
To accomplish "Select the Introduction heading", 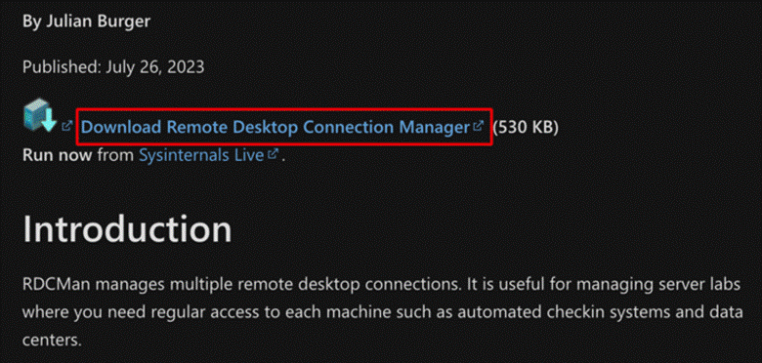I will (127, 229).
